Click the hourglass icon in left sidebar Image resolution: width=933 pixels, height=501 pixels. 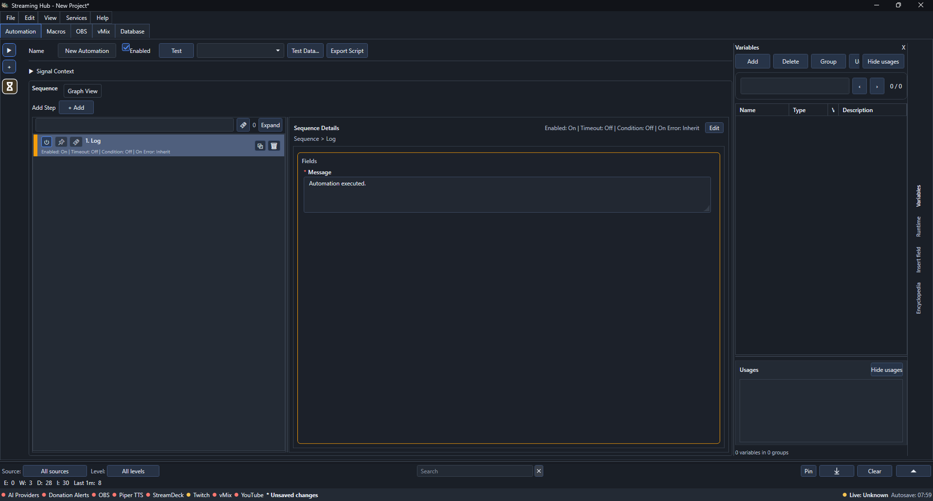pos(10,86)
